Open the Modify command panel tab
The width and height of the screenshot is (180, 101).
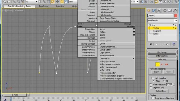[154, 11]
